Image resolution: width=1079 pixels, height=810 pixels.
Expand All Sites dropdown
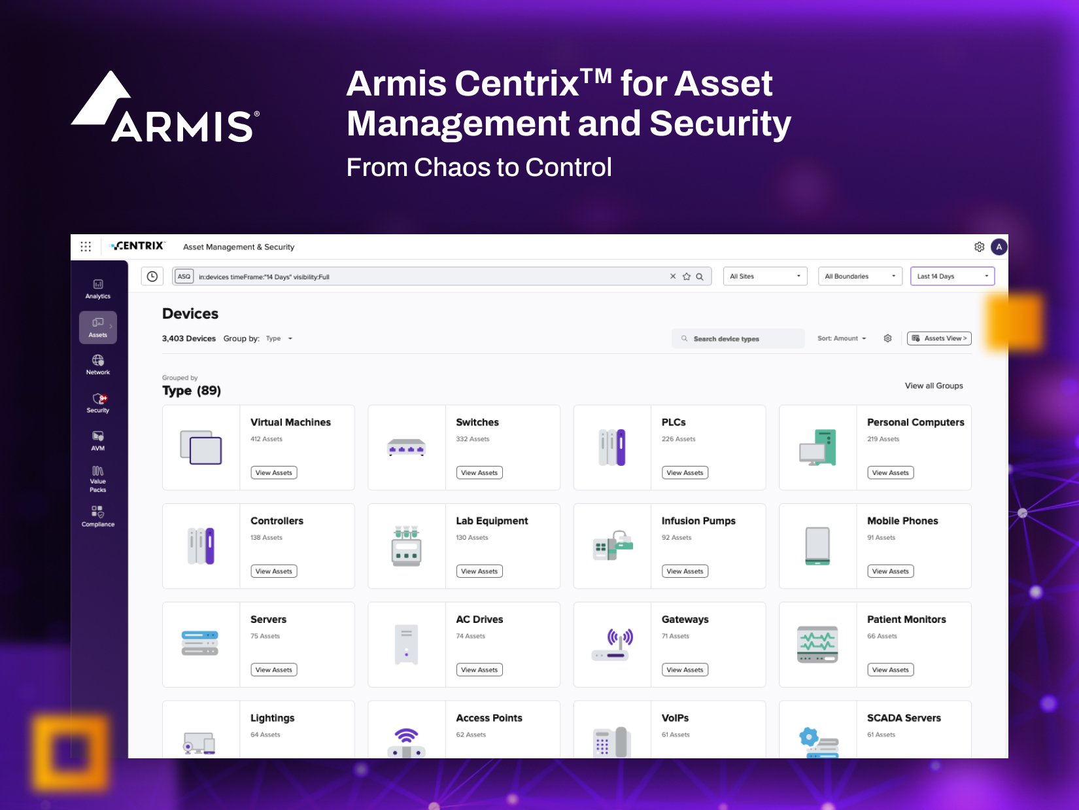click(765, 276)
